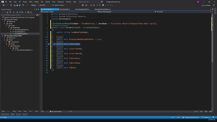The image size is (217, 122).
Task: Open the View menu
Action: pyautogui.click(x=15, y=2)
